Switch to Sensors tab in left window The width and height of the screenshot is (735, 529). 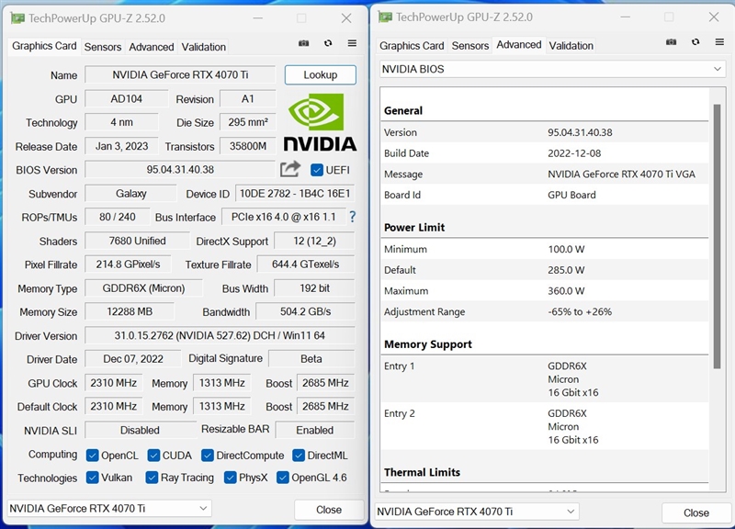[x=103, y=47]
